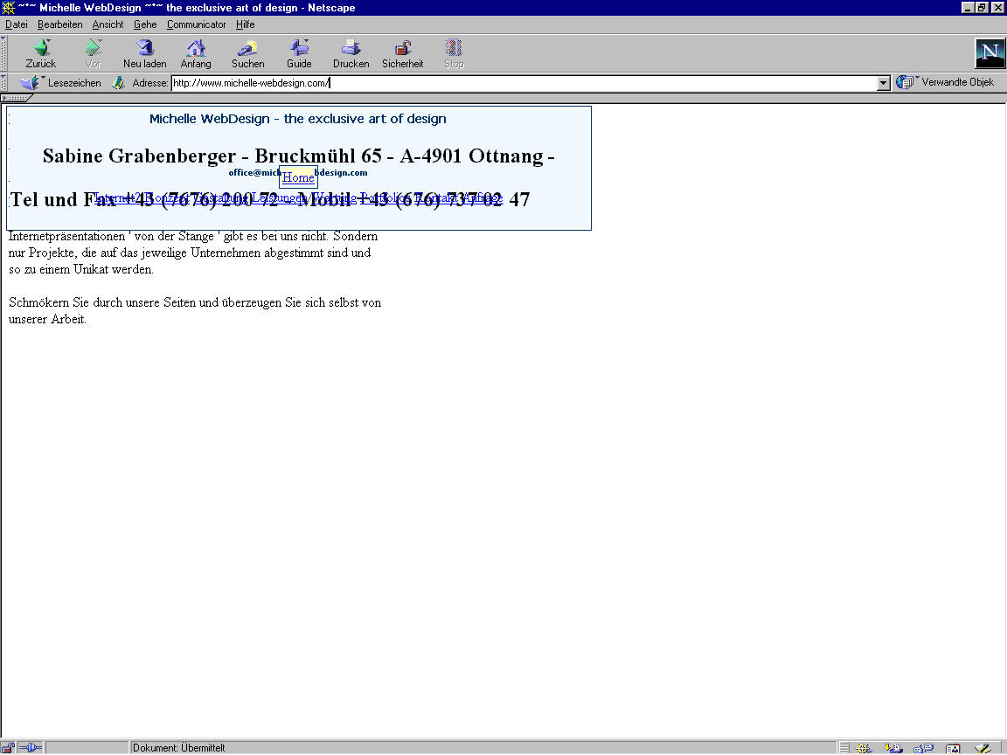
Task: Click the lock icon in the status bar
Action: coord(8,748)
